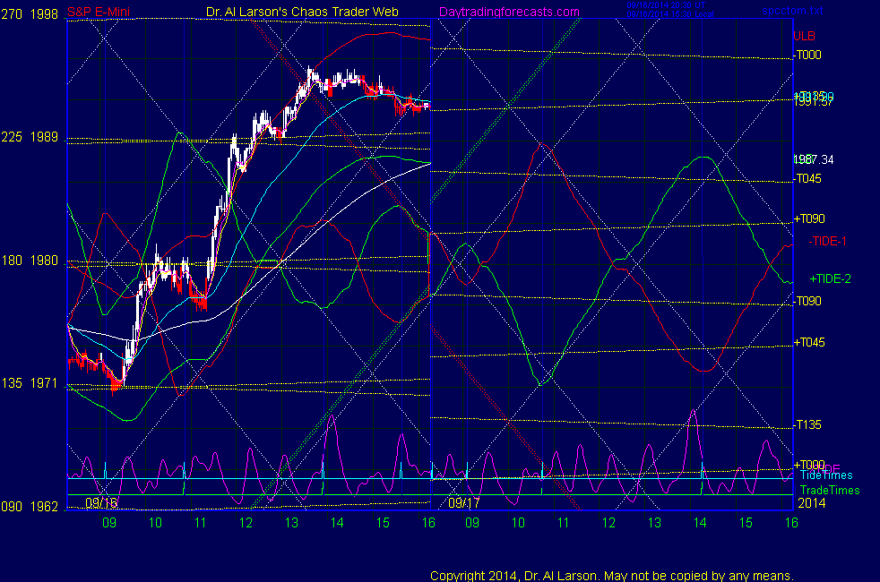Click the cyan TideTimes legend label
880x582 pixels.
(825, 475)
